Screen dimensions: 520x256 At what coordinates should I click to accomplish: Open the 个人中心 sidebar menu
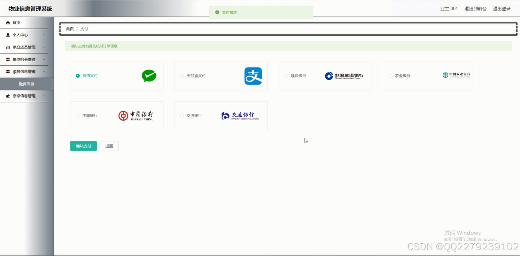pyautogui.click(x=24, y=35)
